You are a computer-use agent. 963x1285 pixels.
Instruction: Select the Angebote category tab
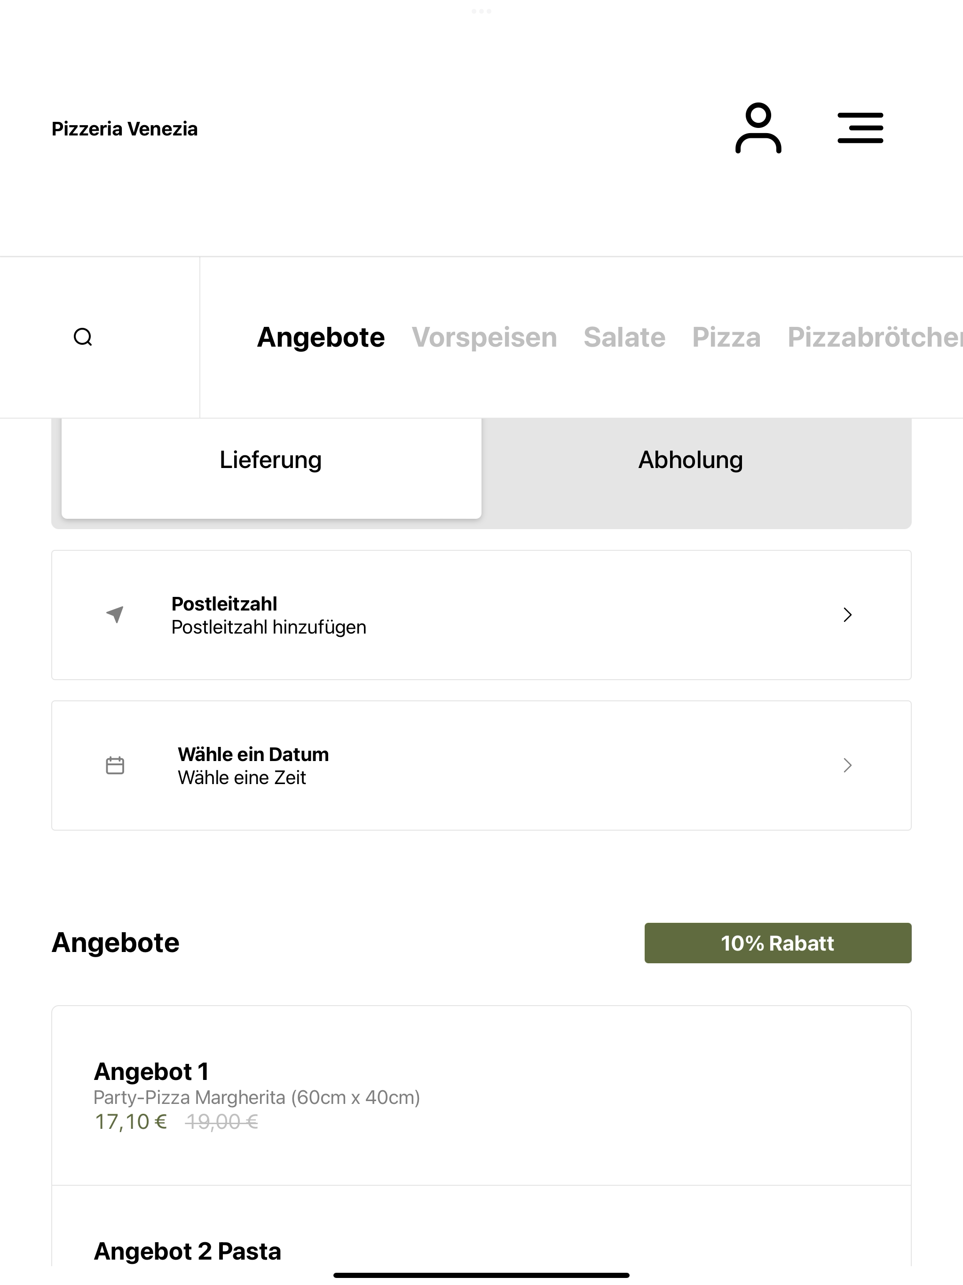(321, 337)
